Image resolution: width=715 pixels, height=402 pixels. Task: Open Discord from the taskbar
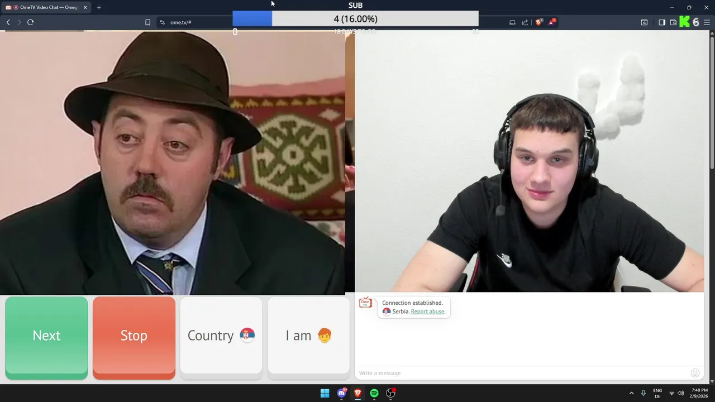tap(341, 393)
